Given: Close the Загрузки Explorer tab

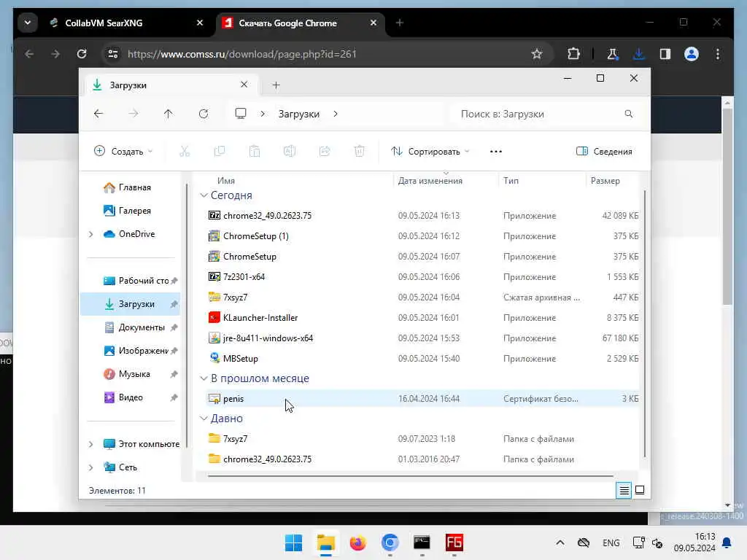Looking at the screenshot, I should click(x=244, y=85).
